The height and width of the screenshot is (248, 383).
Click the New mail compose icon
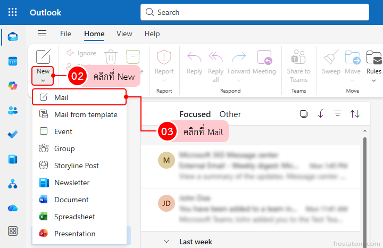tap(43, 57)
